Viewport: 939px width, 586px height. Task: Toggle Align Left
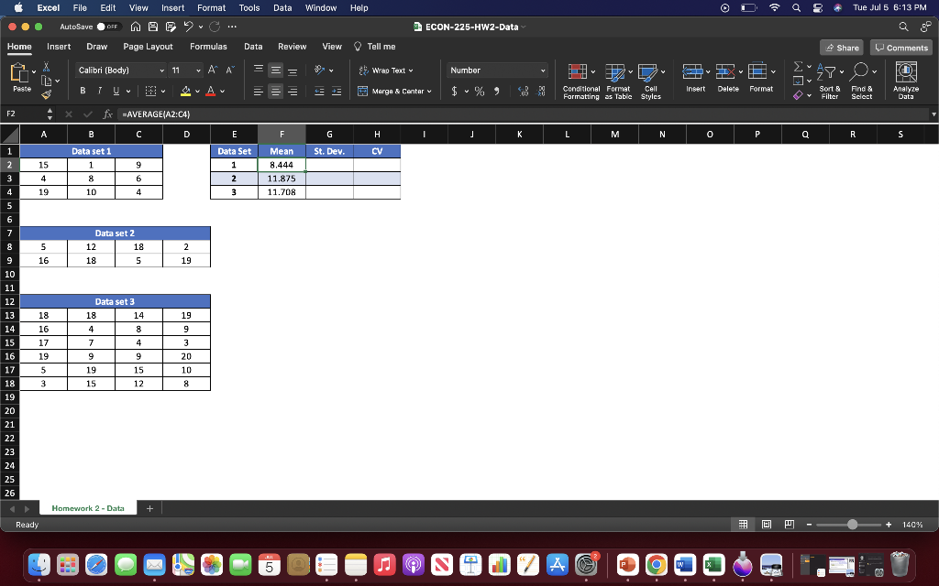click(258, 91)
